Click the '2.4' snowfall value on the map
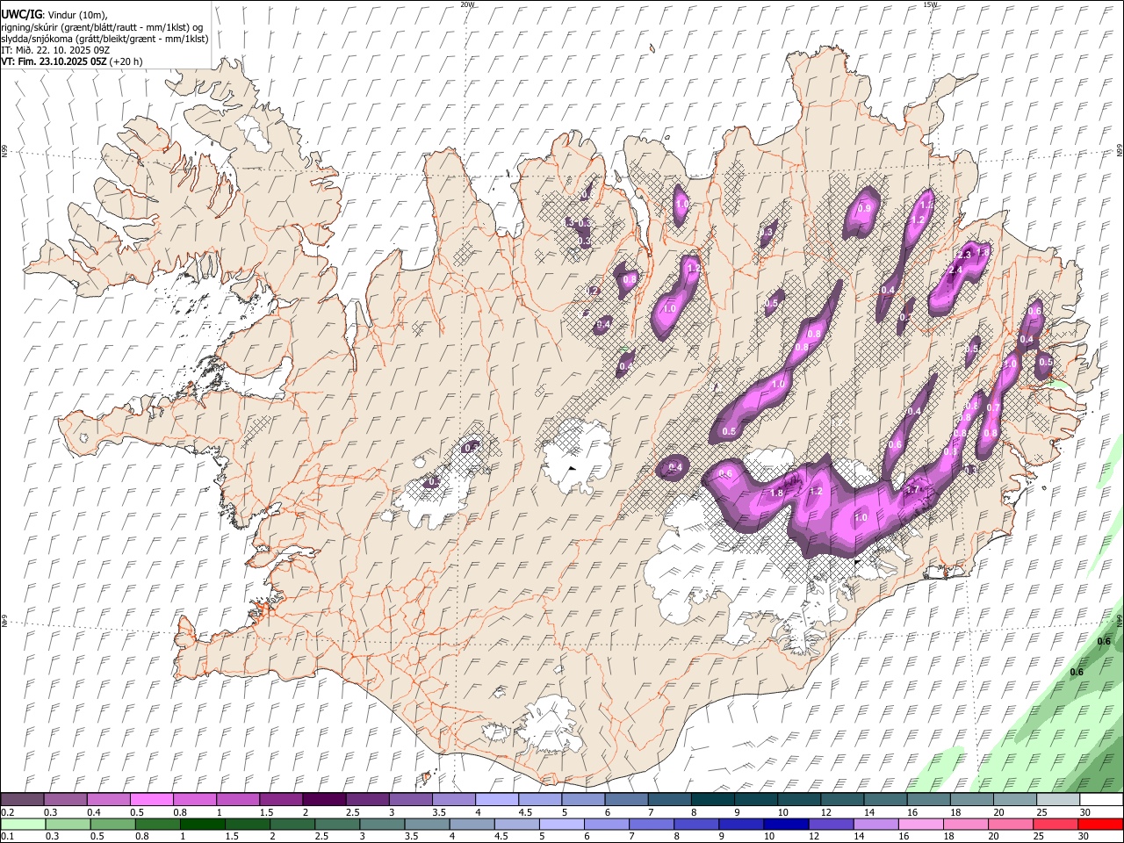The image size is (1124, 843). pyautogui.click(x=956, y=270)
